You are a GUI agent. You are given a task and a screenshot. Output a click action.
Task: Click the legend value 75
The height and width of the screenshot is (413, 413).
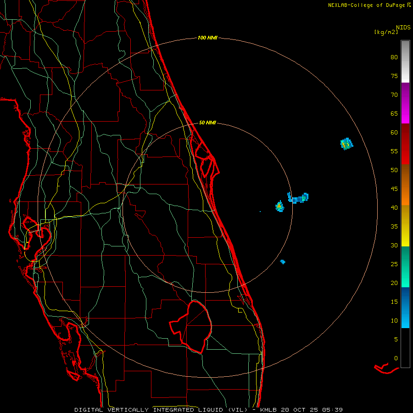[x=394, y=76]
